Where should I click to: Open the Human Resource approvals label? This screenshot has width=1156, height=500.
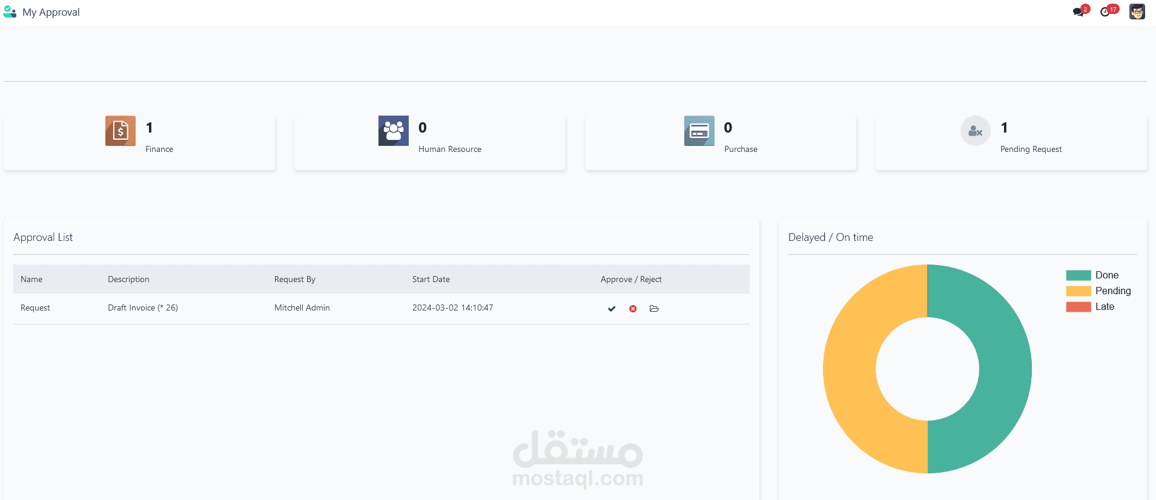450,149
